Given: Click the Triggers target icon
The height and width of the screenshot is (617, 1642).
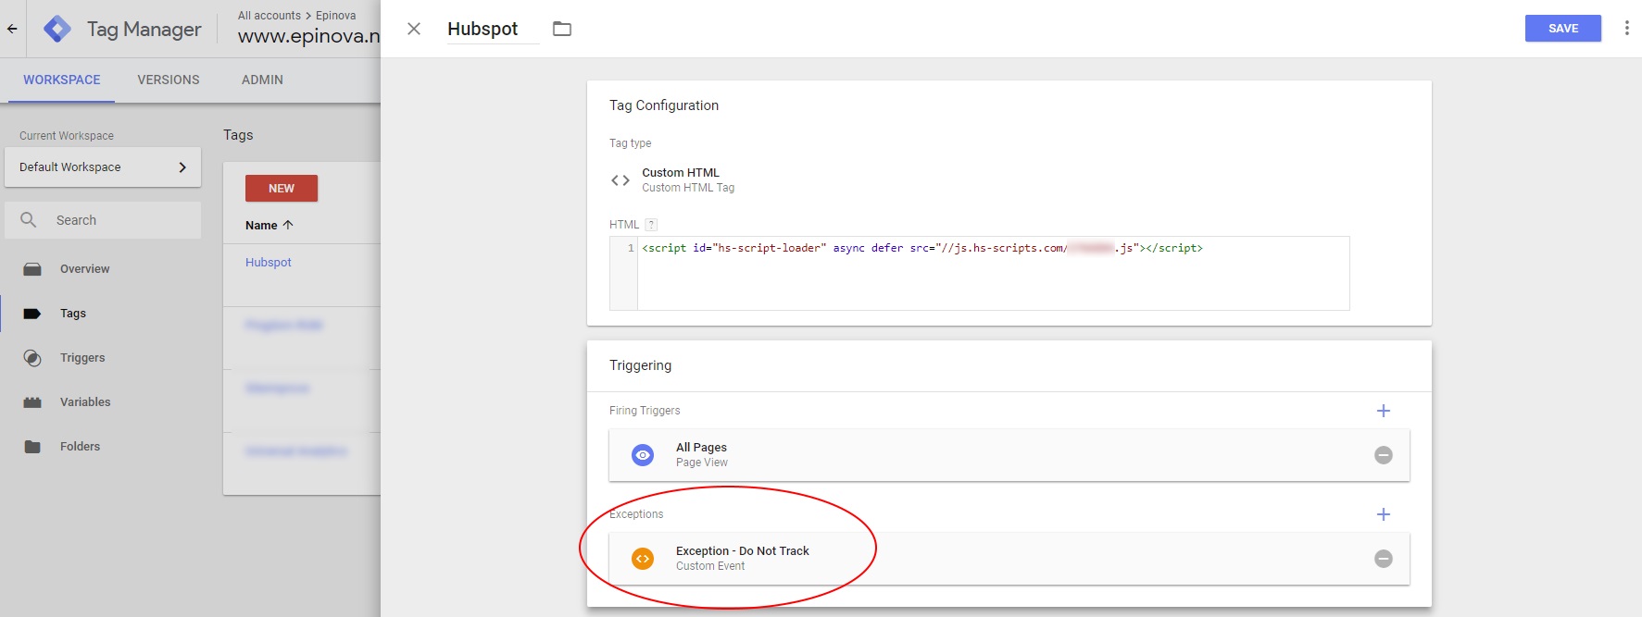Looking at the screenshot, I should (x=32, y=358).
